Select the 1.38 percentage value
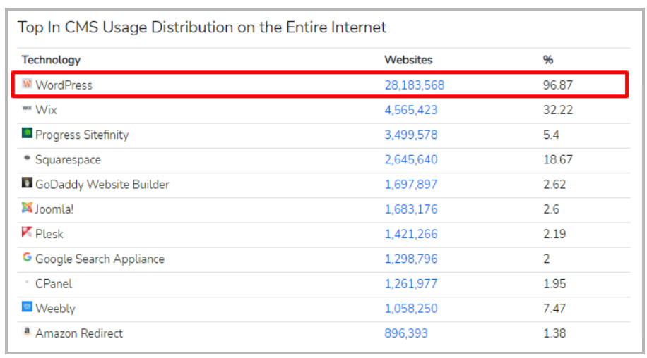Screen dimensions: 647x358 pyautogui.click(x=554, y=333)
